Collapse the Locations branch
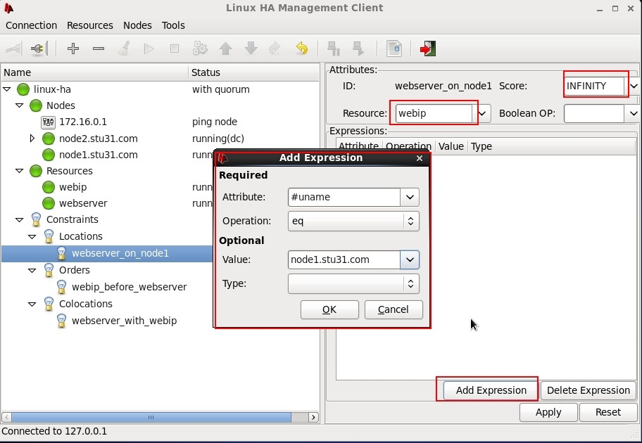Image resolution: width=642 pixels, height=443 pixels. pos(32,236)
